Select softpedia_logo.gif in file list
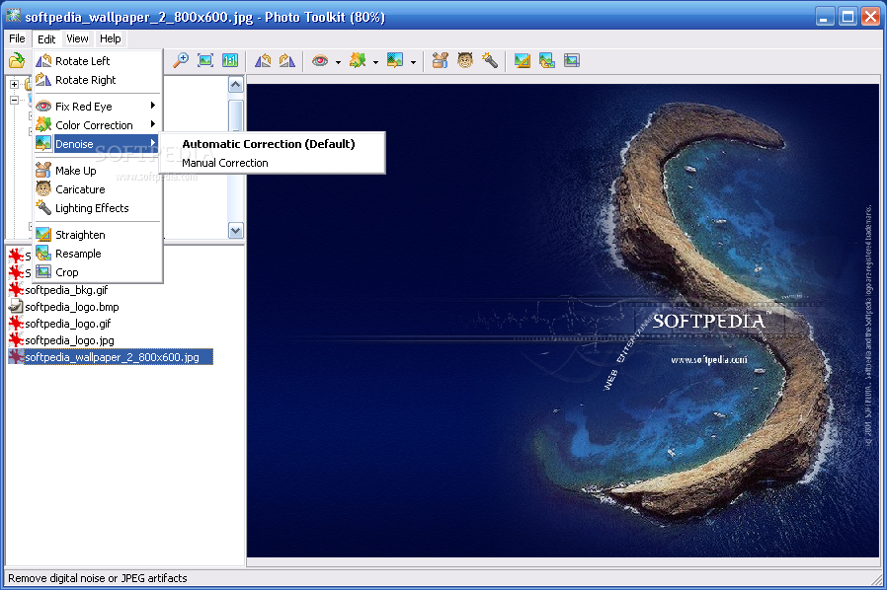The width and height of the screenshot is (887, 590). coord(68,324)
